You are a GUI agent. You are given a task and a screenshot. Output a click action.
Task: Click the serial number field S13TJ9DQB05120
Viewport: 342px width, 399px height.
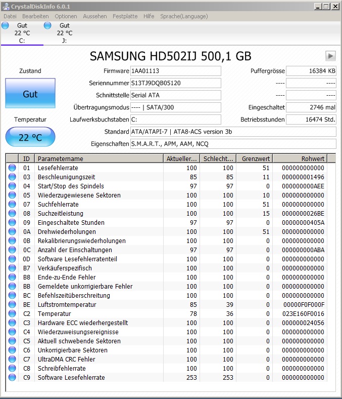click(176, 83)
